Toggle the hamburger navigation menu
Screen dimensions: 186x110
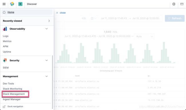(x=4, y=4)
